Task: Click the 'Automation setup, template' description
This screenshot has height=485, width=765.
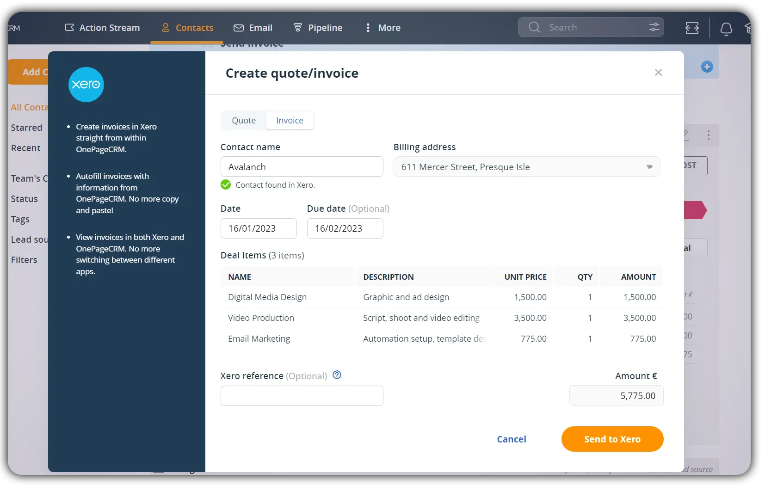Action: pyautogui.click(x=424, y=338)
